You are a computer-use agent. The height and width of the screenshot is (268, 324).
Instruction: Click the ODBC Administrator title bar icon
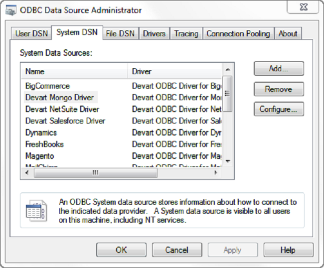coord(11,10)
